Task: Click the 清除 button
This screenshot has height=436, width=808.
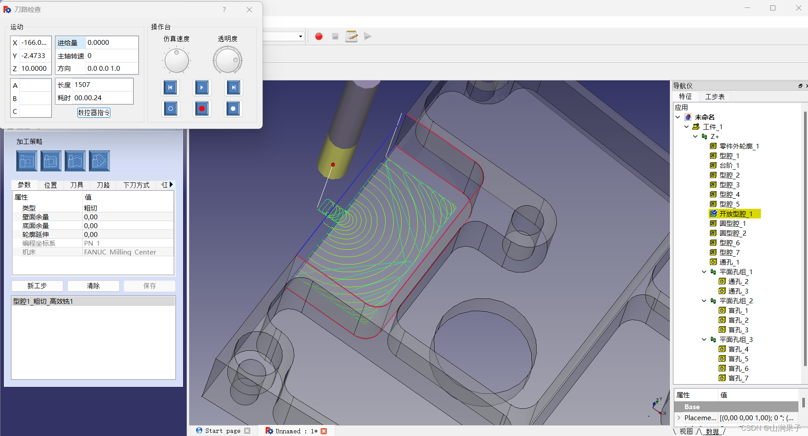Action: click(93, 286)
